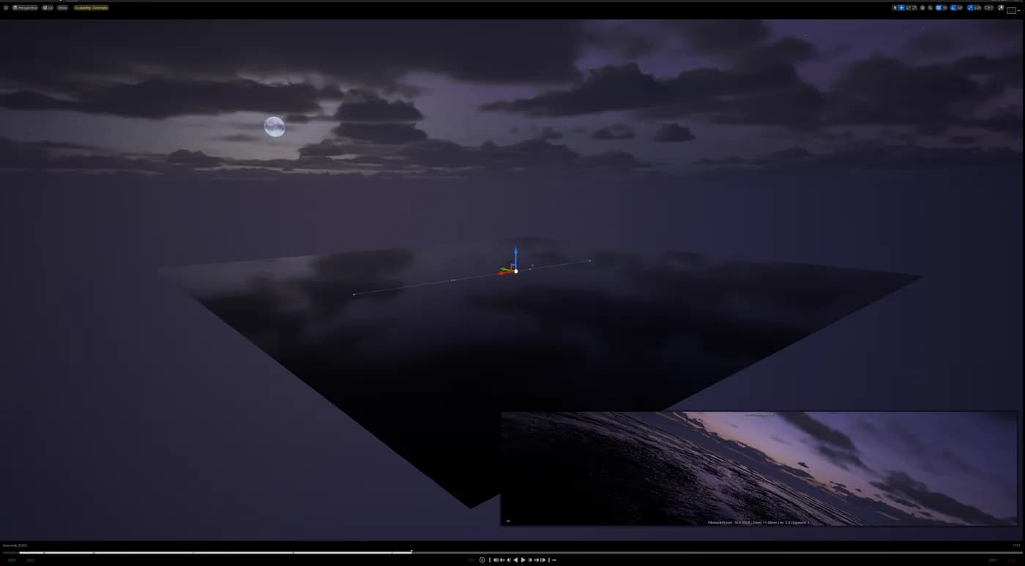Toggle rotation snapping on the viewport toolbar

pyautogui.click(x=953, y=7)
